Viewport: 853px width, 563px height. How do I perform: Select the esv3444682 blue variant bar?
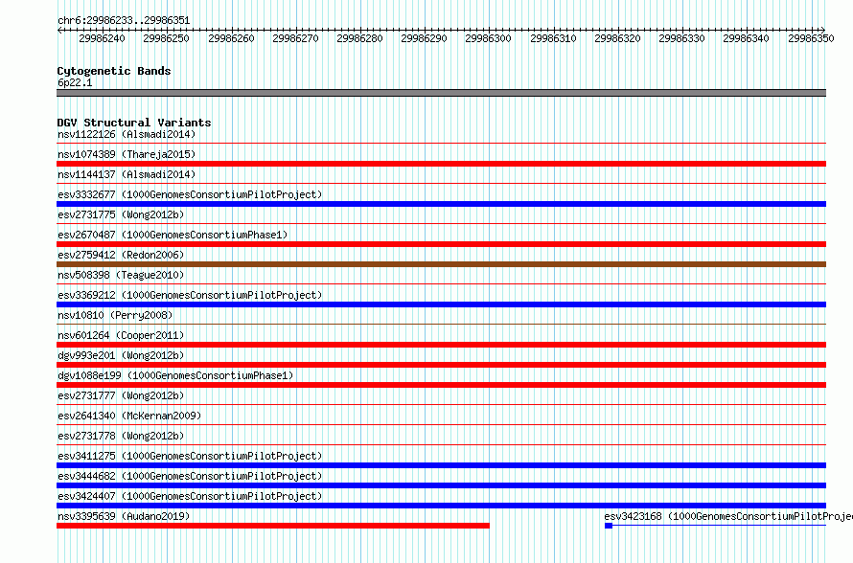tap(441, 485)
